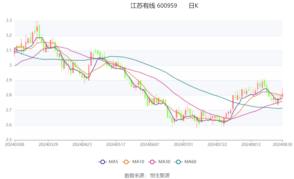Click the x-axis date label 20240423
Screen dimensions: 294x179
(x=82, y=144)
